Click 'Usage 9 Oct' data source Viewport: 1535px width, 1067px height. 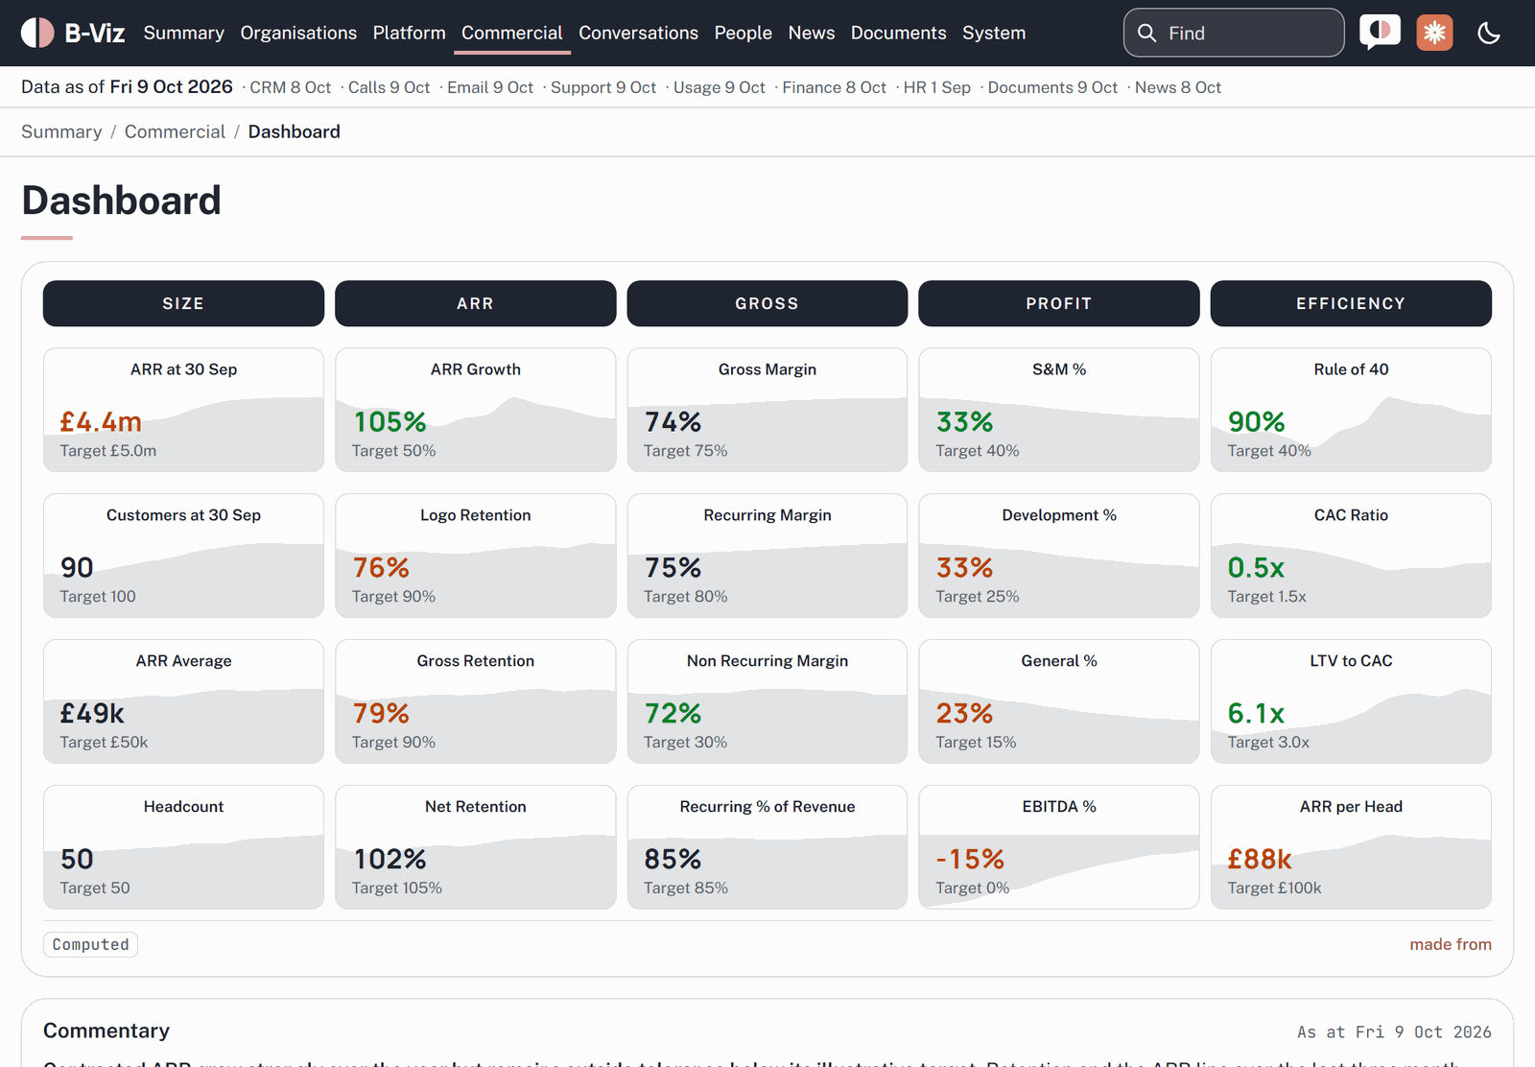(x=719, y=87)
